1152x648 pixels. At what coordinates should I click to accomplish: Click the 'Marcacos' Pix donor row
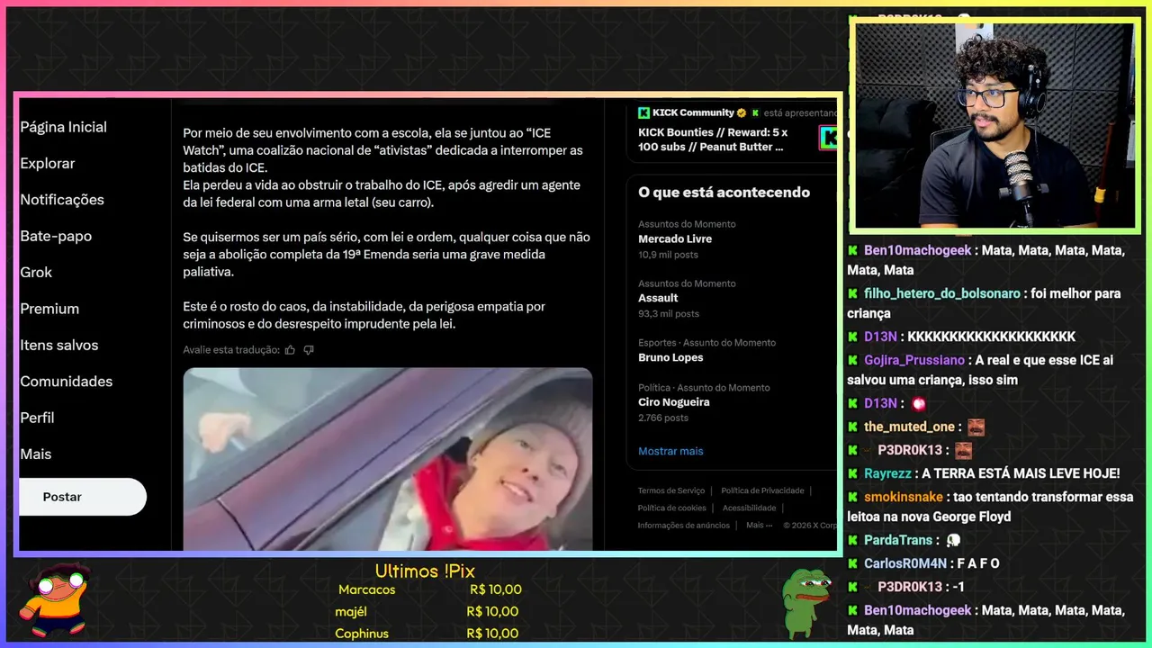[429, 589]
